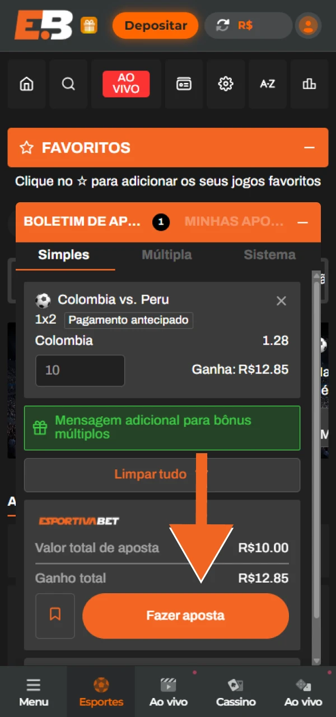This screenshot has height=717, width=336.
Task: Tap the gift bonus icon near the logo
Action: 89,25
